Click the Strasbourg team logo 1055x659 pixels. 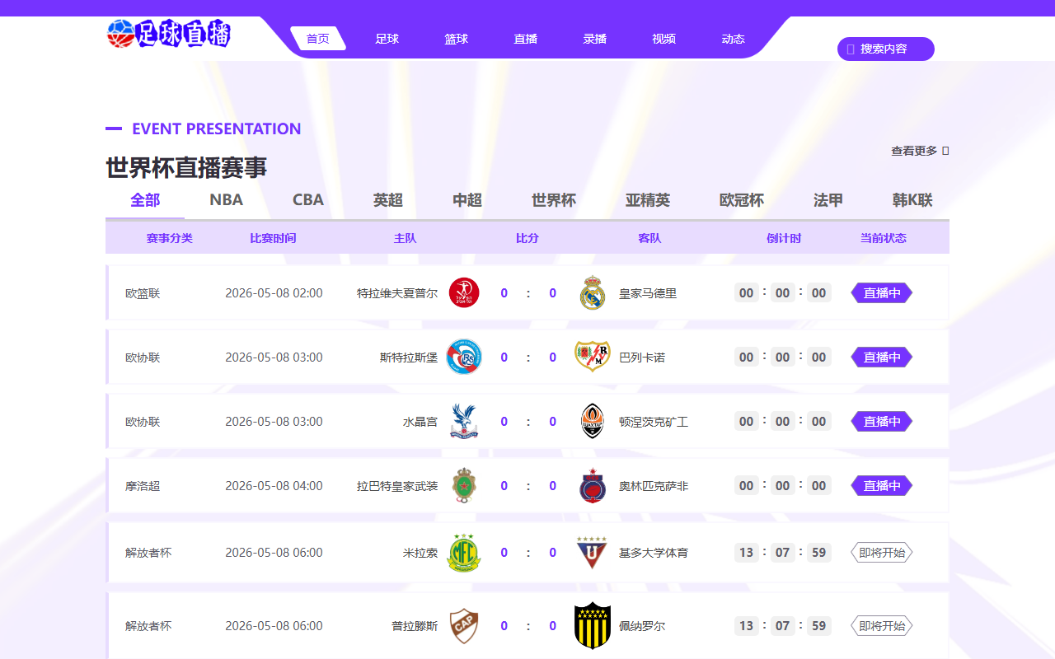pyautogui.click(x=464, y=357)
